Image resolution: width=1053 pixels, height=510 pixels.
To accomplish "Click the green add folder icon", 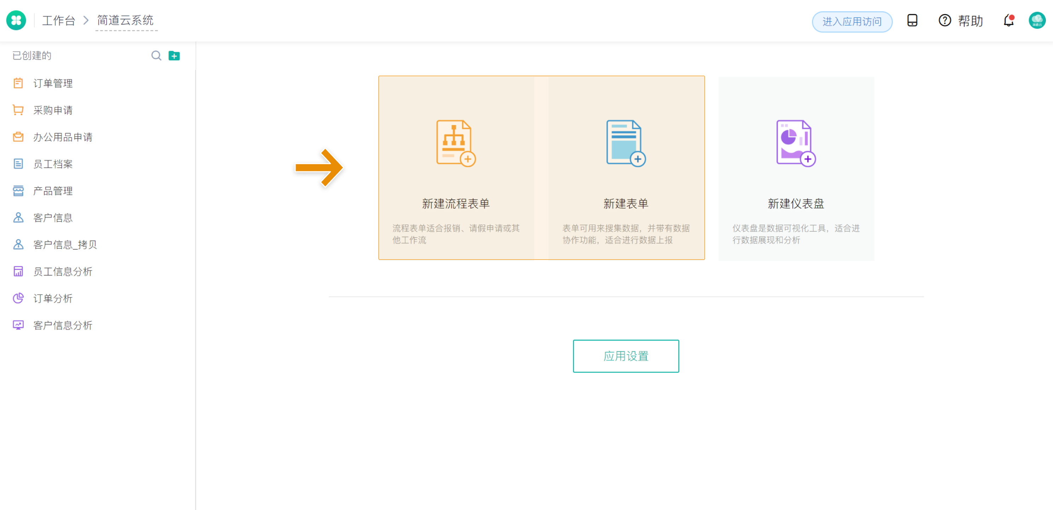I will 174,55.
